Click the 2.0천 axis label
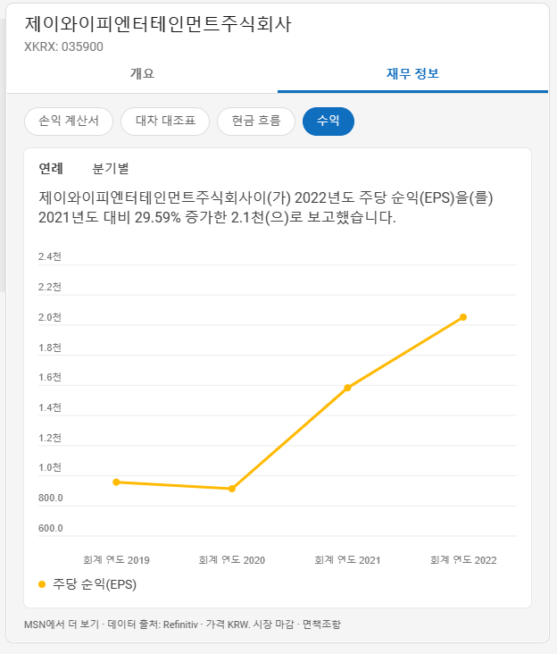The image size is (557, 654). pos(50,317)
